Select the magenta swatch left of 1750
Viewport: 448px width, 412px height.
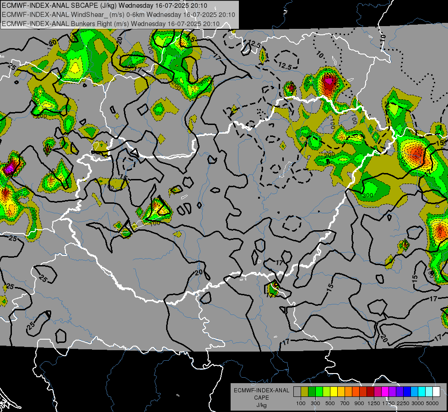[385, 392]
